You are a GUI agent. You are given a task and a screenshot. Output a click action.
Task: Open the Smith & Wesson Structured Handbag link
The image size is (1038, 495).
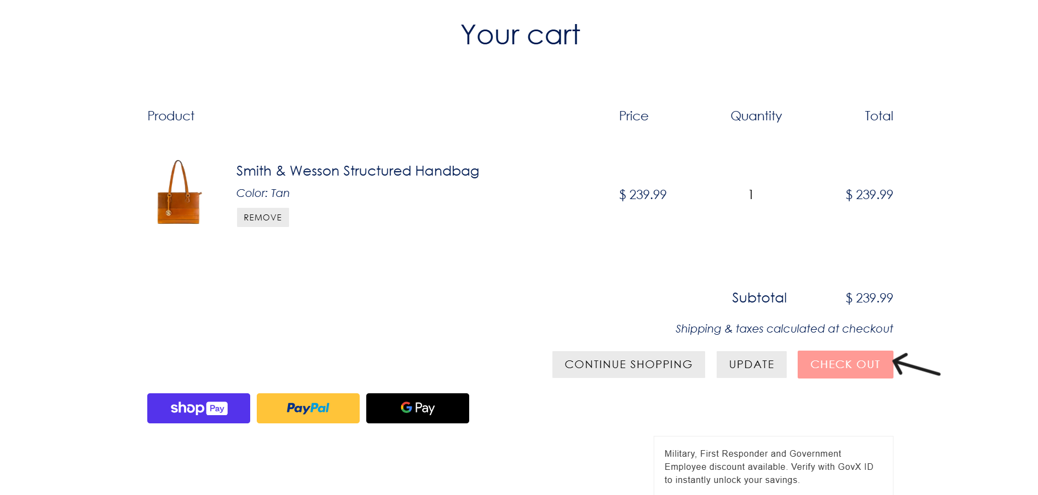point(357,171)
